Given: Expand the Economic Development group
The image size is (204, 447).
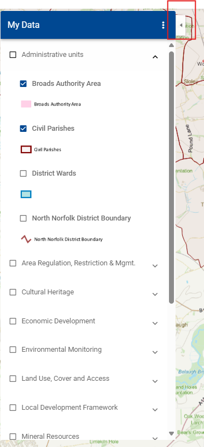Looking at the screenshot, I should [x=155, y=323].
